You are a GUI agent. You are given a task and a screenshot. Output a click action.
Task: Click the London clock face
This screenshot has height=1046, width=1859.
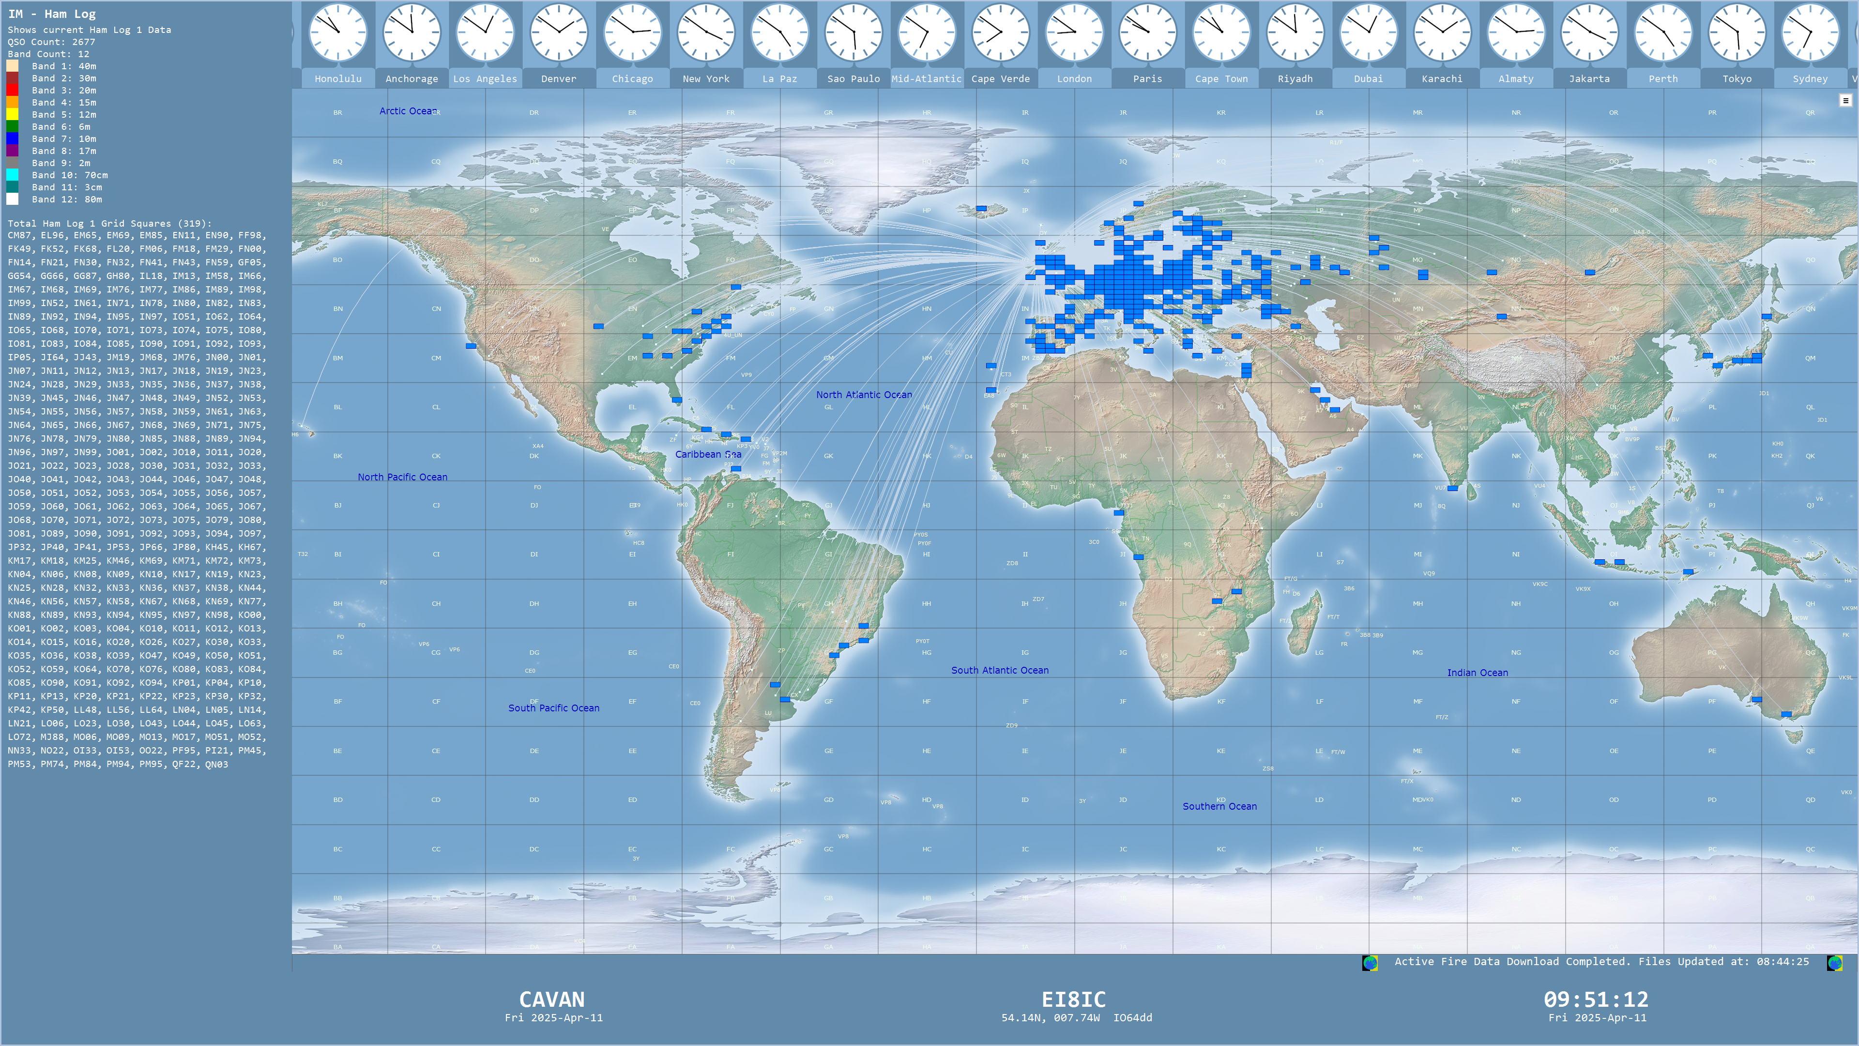(1074, 32)
